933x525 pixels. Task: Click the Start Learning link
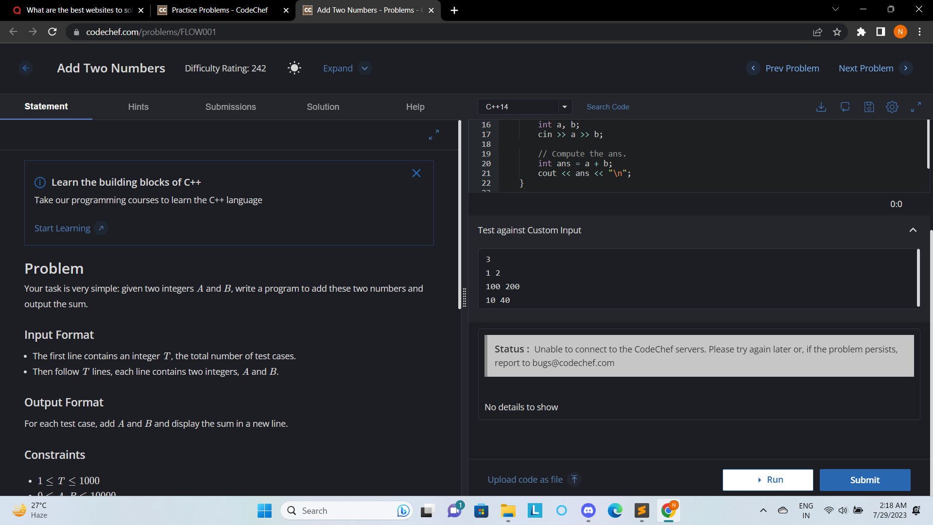pyautogui.click(x=62, y=228)
